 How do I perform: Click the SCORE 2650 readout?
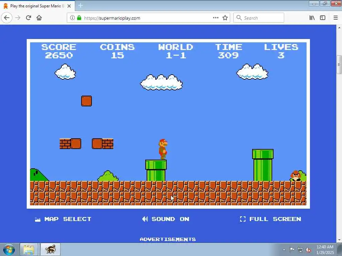pyautogui.click(x=59, y=51)
